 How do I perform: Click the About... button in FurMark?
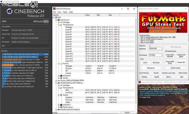[x=169, y=77]
